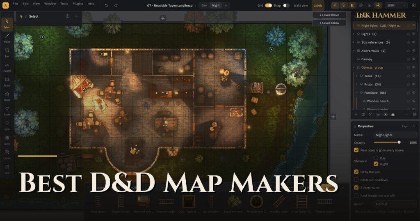Click the Undo arrow
The width and height of the screenshot is (420, 221).
106,5
